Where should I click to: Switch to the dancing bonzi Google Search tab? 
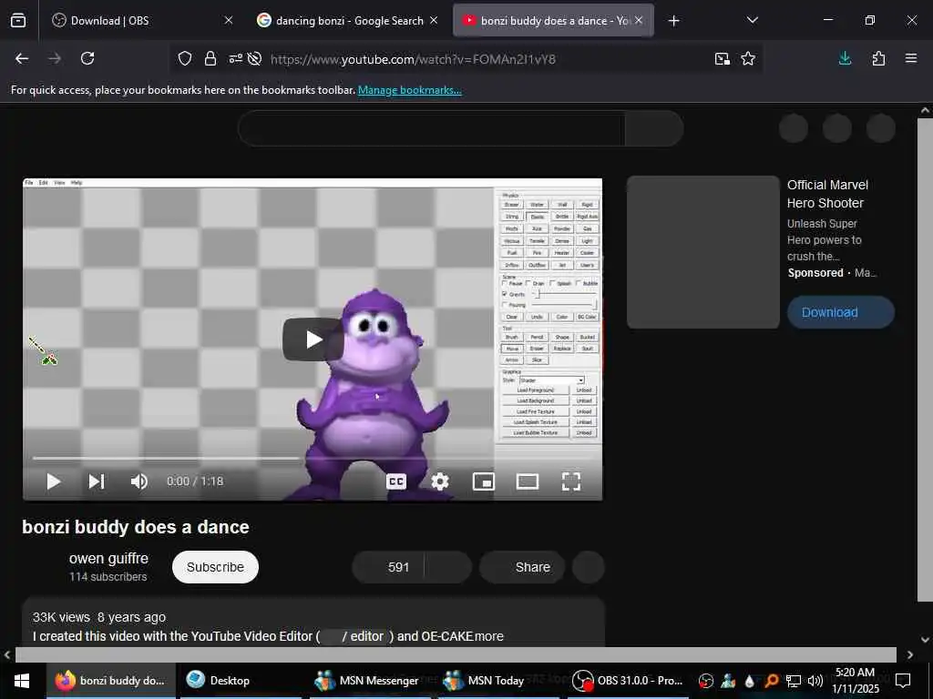pyautogui.click(x=348, y=21)
